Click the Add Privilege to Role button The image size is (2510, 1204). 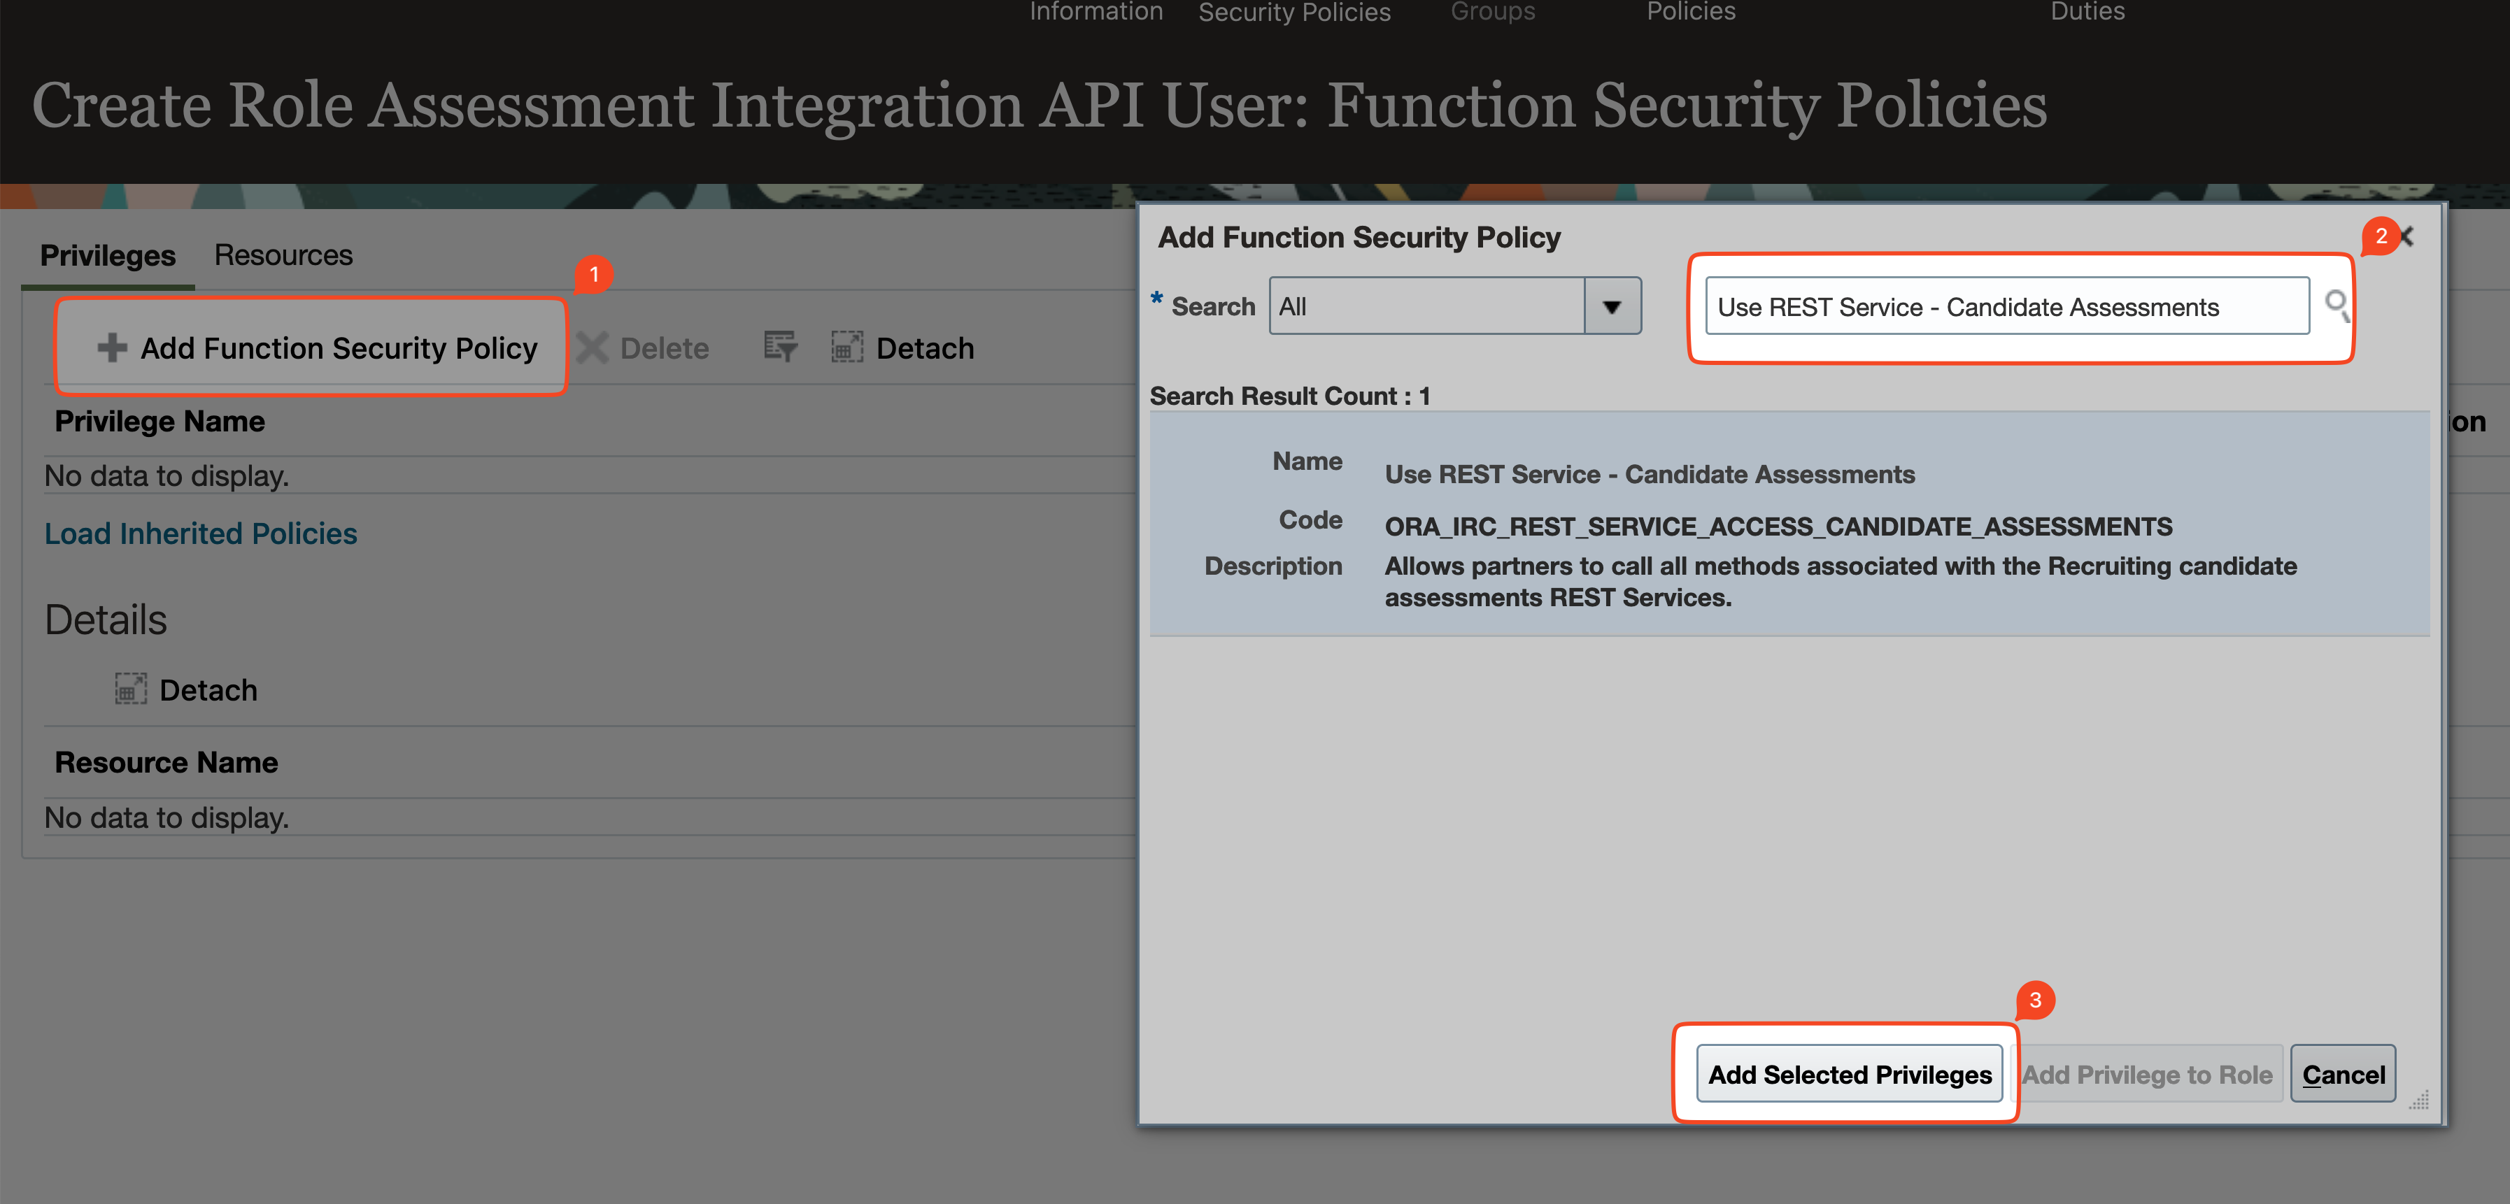click(2146, 1075)
